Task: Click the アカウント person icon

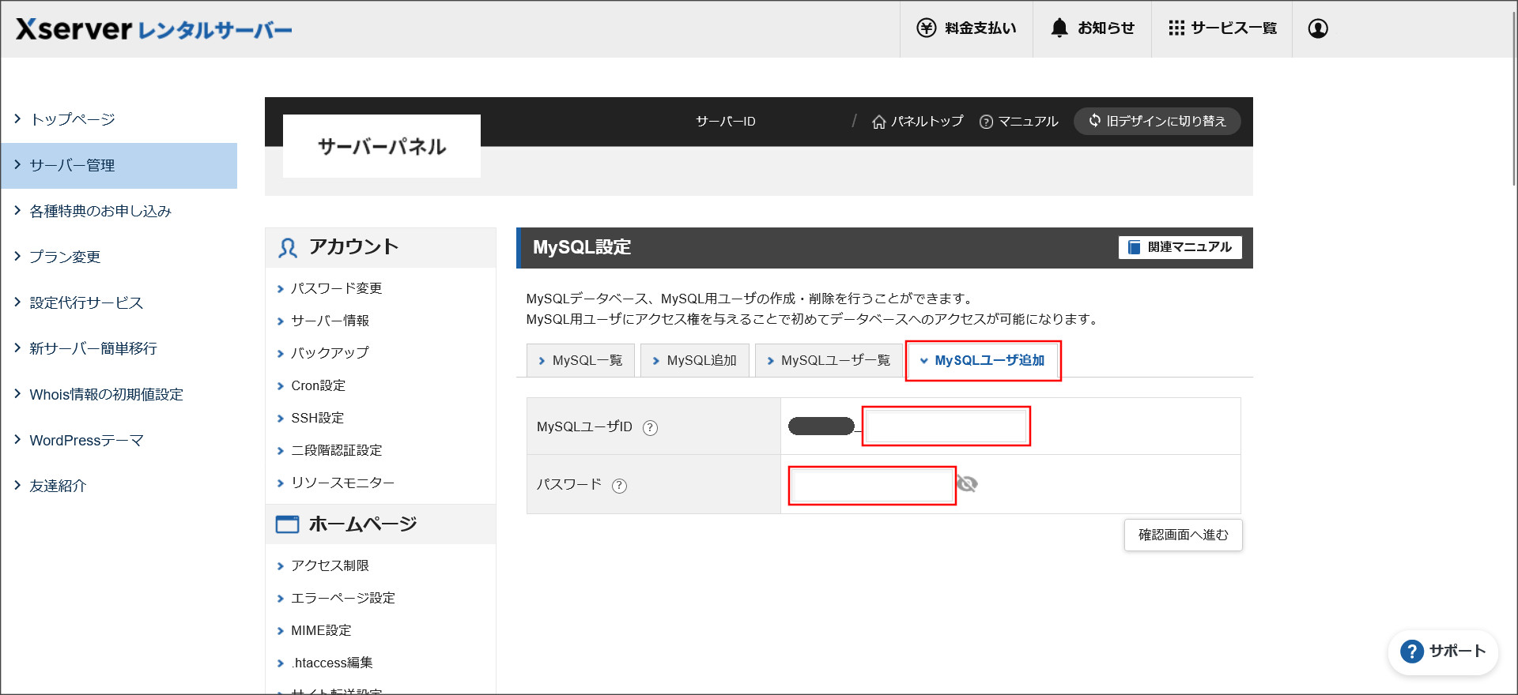Action: point(288,248)
